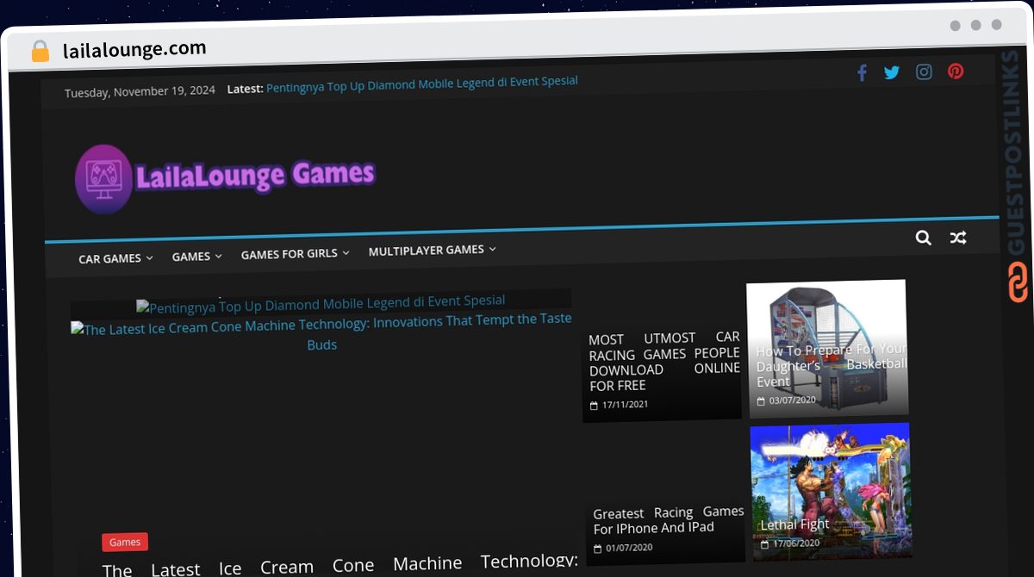Click the search magnifier icon
The image size is (1034, 577).
pos(923,238)
